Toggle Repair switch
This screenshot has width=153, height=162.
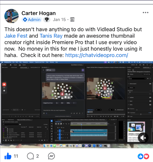click(x=150, y=101)
